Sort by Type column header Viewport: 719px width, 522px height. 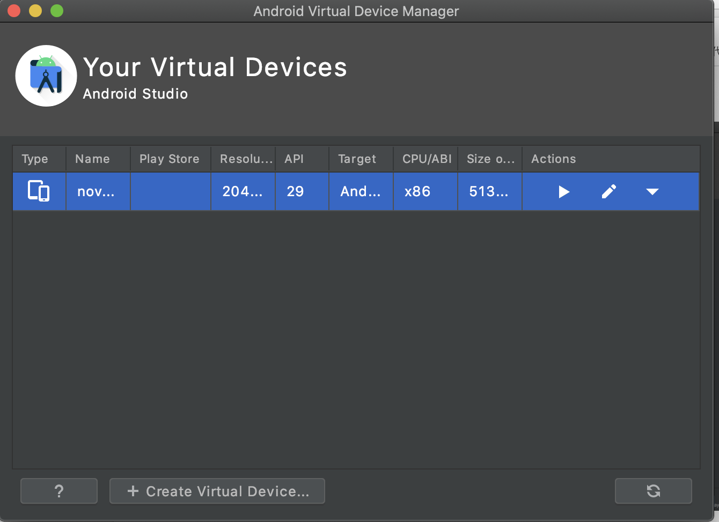39,159
